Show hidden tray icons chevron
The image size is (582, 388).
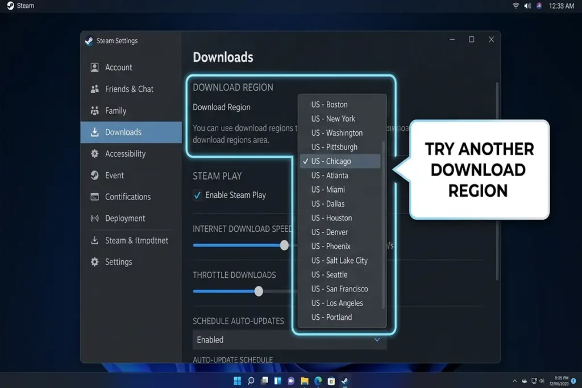pyautogui.click(x=514, y=381)
